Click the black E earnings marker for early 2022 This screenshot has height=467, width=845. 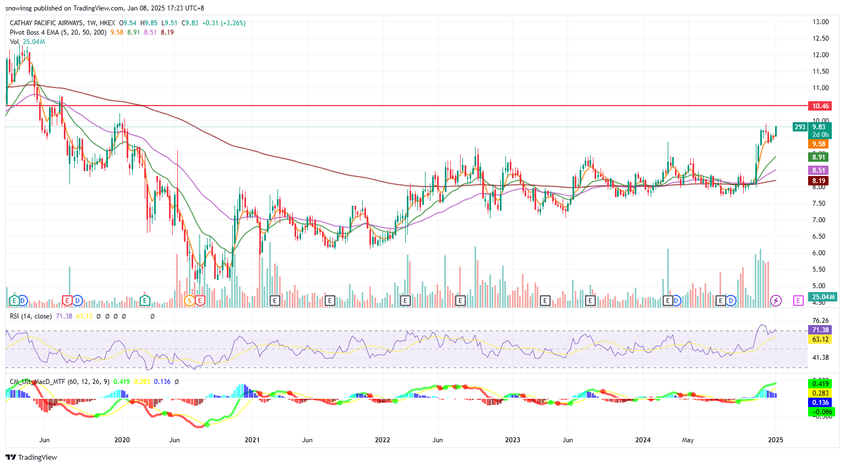coord(406,300)
